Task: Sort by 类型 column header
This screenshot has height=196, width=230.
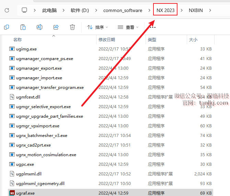Action: [x=152, y=39]
